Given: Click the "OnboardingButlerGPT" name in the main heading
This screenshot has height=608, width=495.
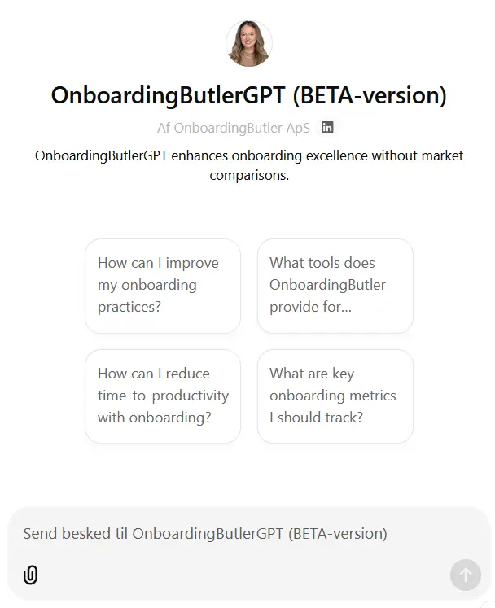Looking at the screenshot, I should [168, 95].
